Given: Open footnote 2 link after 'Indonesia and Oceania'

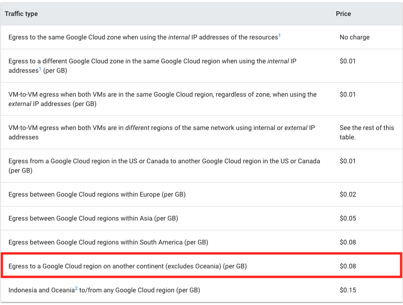Looking at the screenshot, I should pyautogui.click(x=76, y=288).
